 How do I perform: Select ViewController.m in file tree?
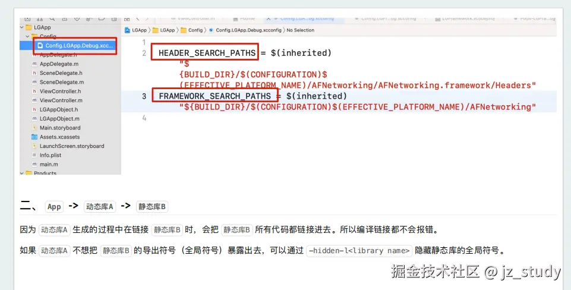pos(61,100)
